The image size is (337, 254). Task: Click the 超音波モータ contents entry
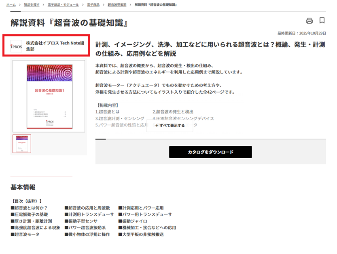click(x=27, y=234)
